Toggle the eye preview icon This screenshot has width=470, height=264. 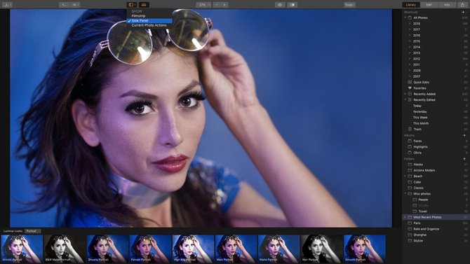point(280,5)
